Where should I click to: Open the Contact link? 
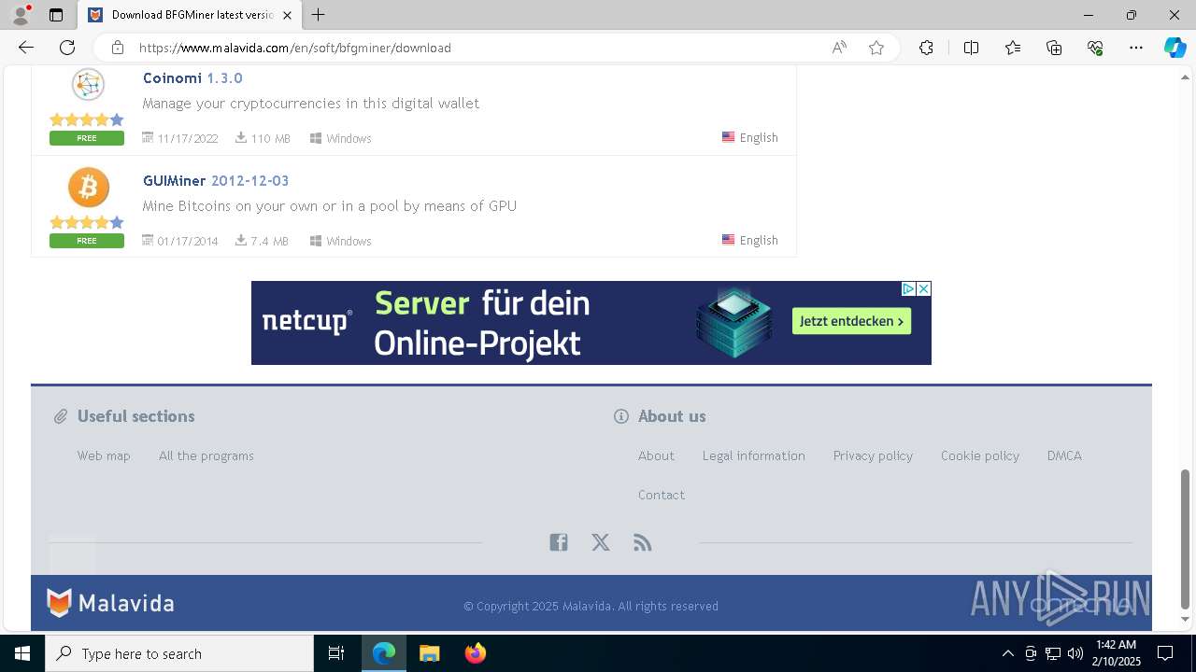[x=662, y=495]
